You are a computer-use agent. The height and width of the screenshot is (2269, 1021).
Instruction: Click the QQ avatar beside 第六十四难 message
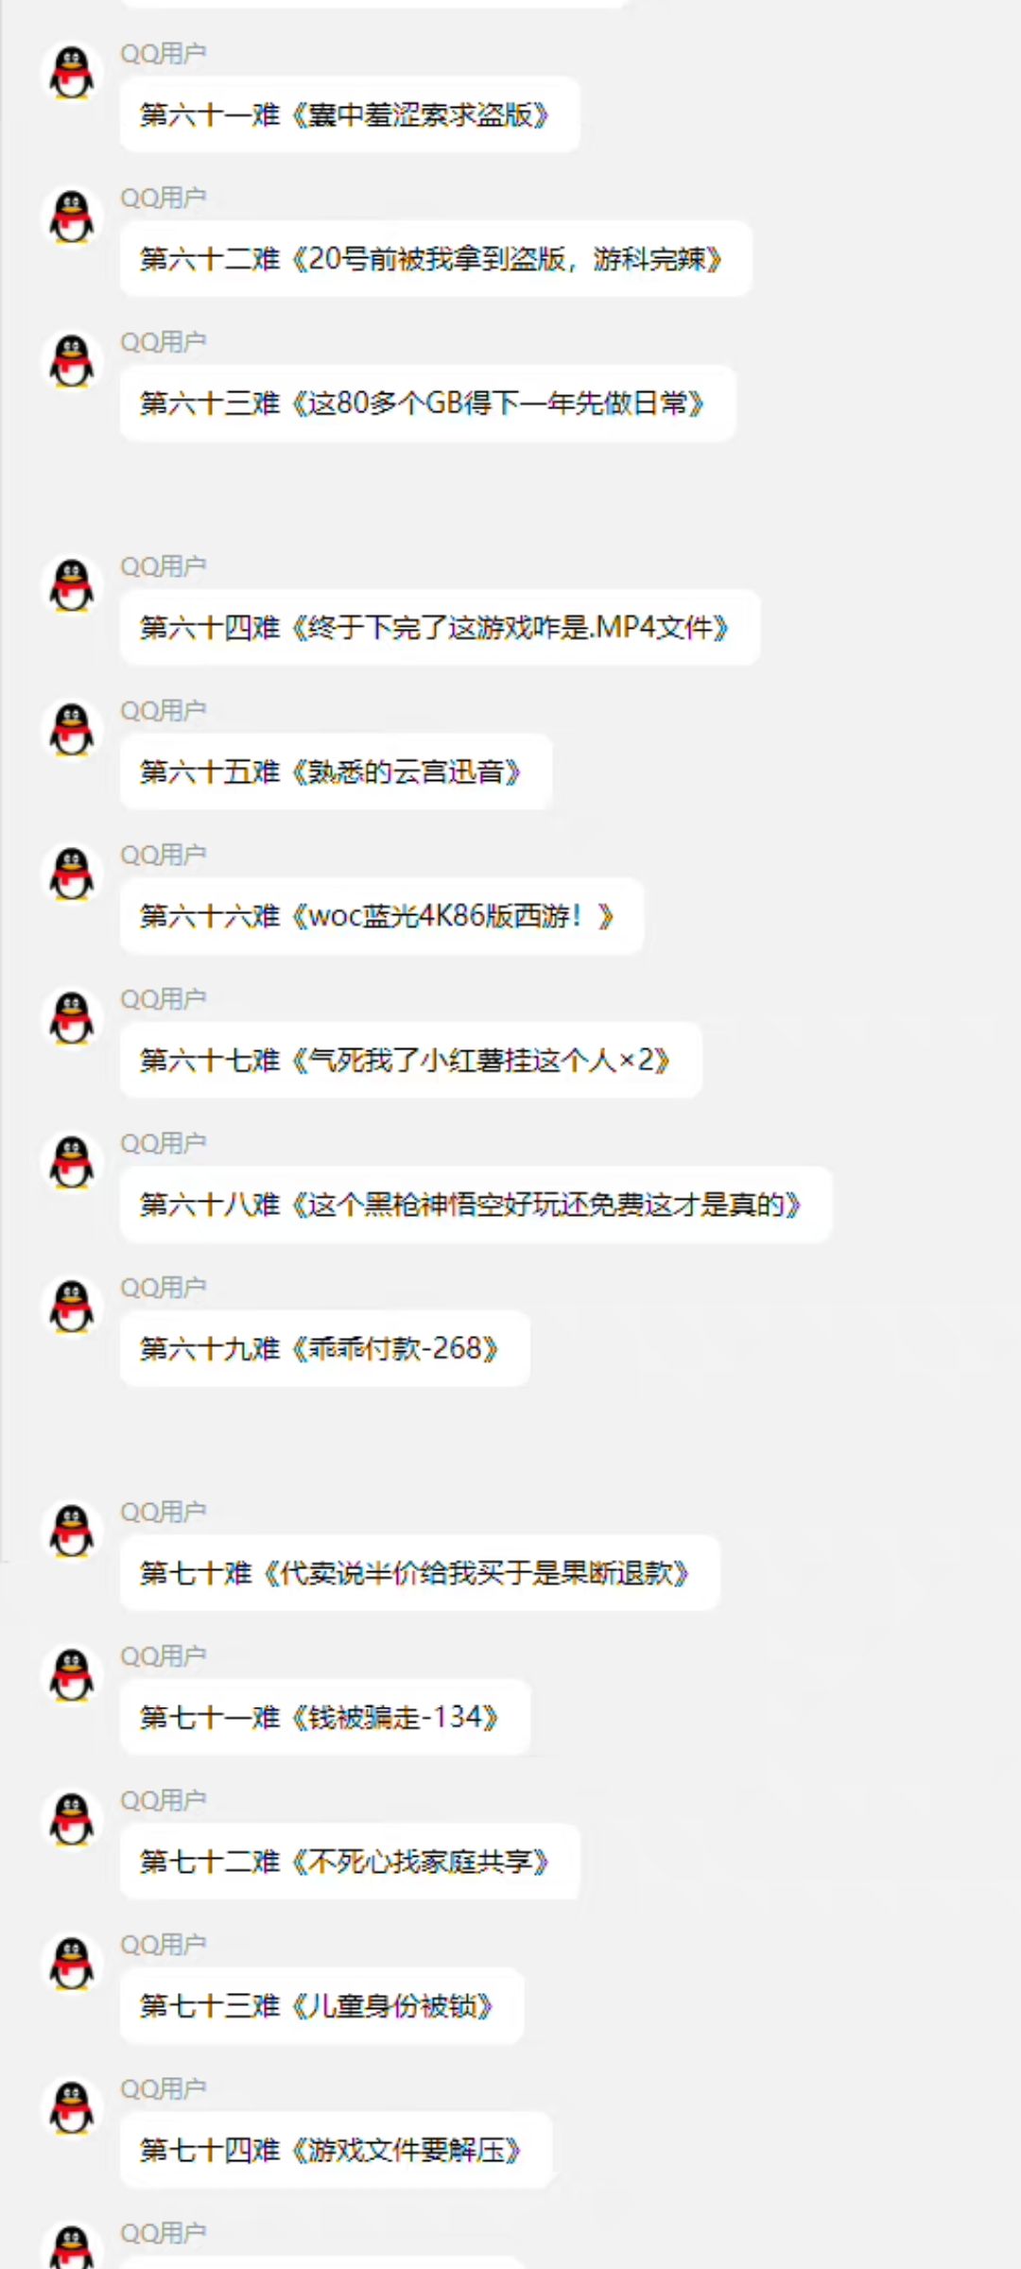point(72,585)
